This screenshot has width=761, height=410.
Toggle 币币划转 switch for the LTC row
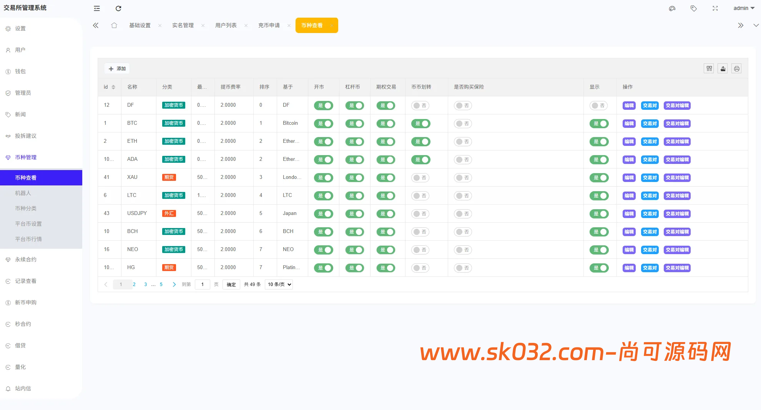(420, 196)
